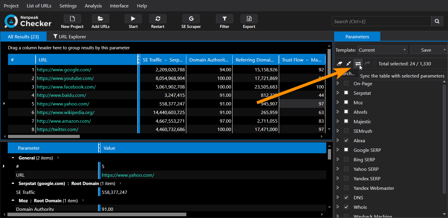
Task: Open the Project menu
Action: [x=11, y=6]
